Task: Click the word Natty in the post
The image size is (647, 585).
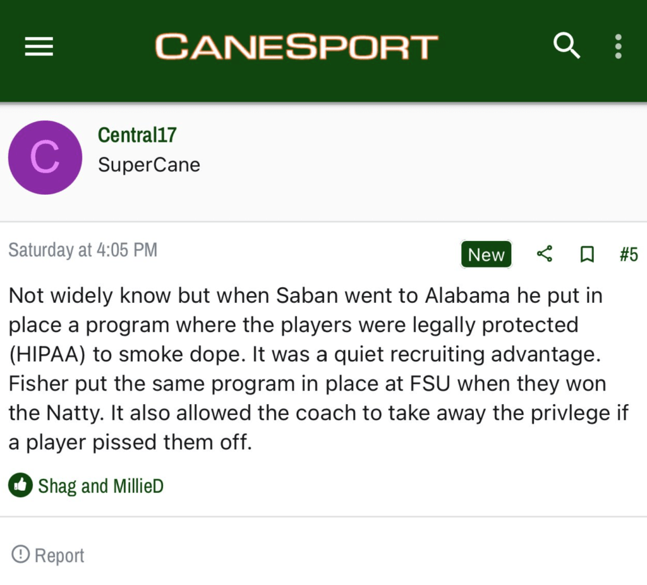Action: point(68,413)
